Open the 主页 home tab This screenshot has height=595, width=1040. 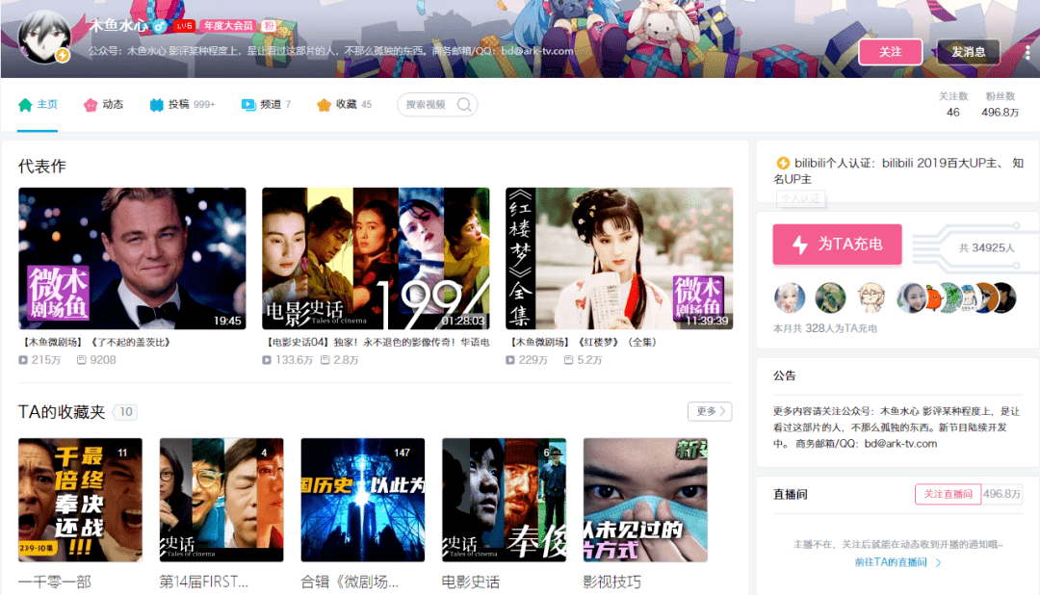click(x=38, y=105)
